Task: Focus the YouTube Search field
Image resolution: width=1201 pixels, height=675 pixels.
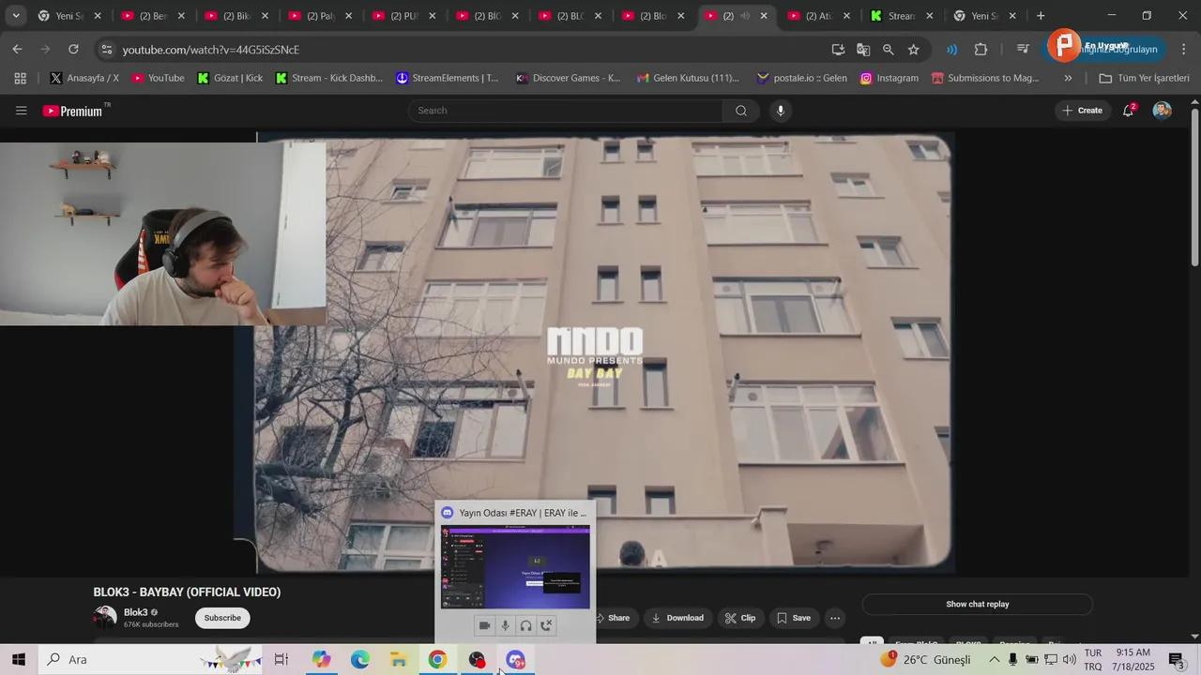Action: [566, 111]
